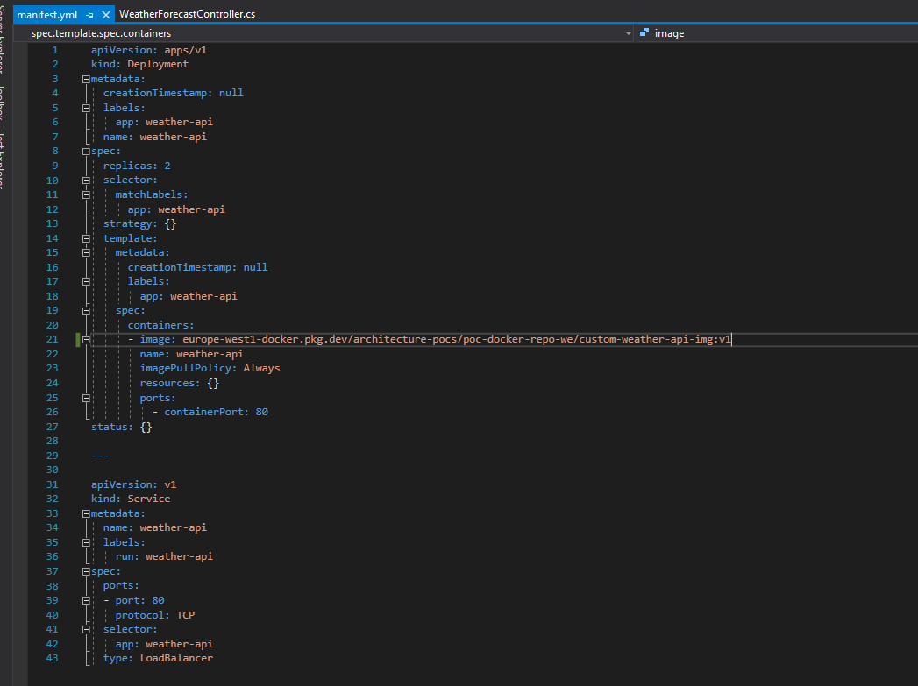This screenshot has width=918, height=686.
Task: Open the Test Explorer panel
Action: click(6, 151)
